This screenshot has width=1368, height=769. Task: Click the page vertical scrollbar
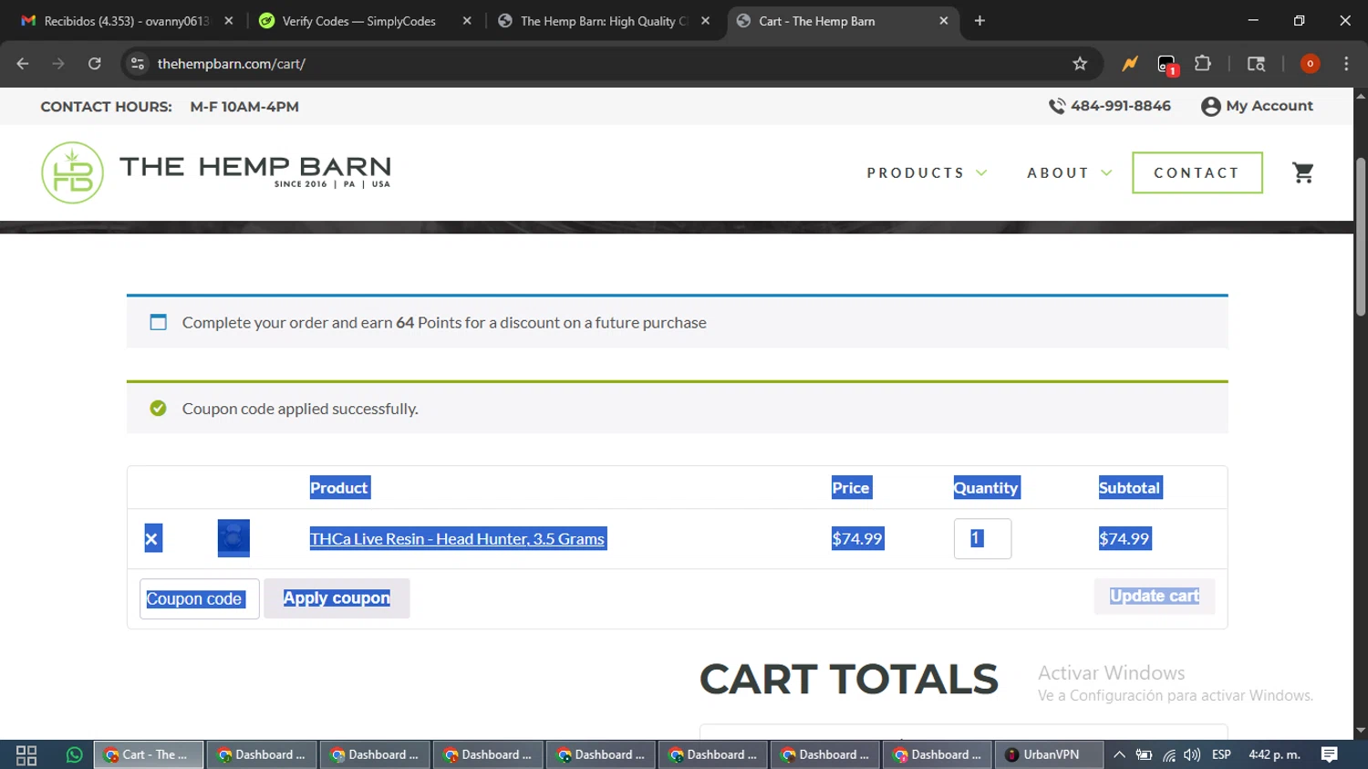[x=1361, y=237]
